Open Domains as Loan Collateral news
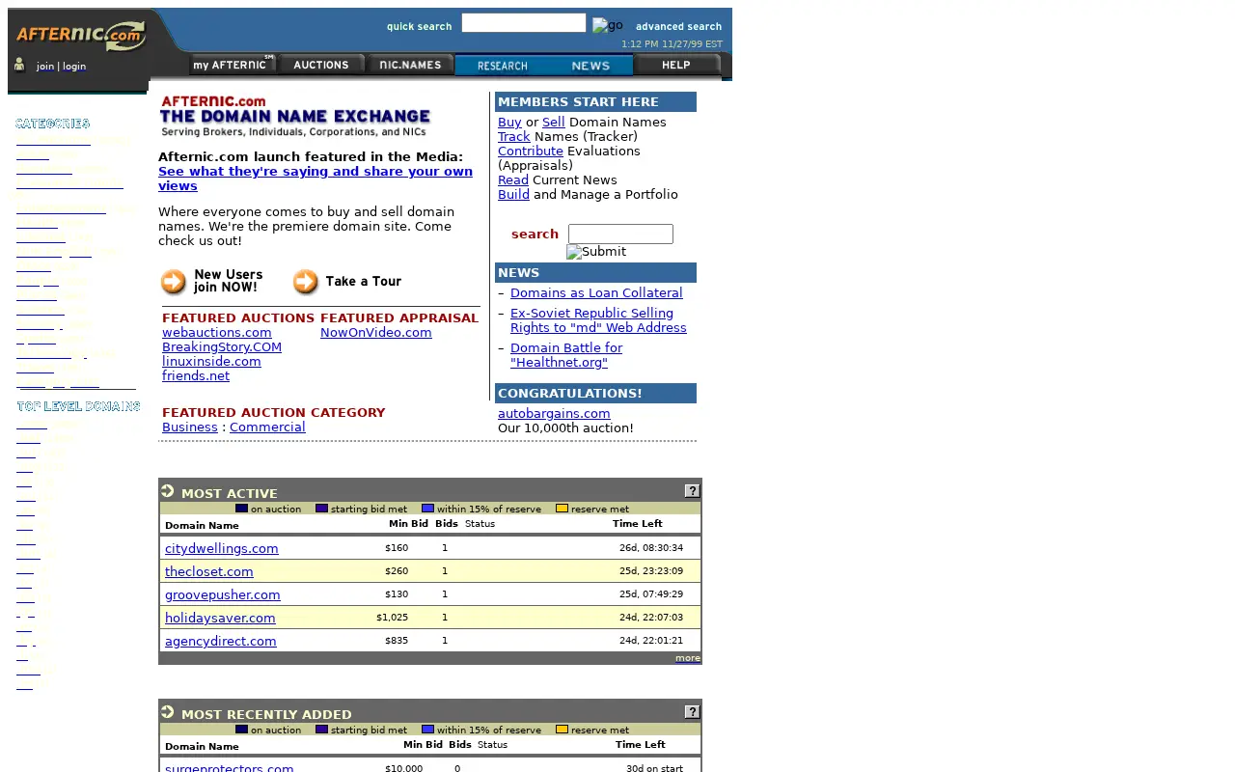This screenshot has width=1235, height=772. click(596, 292)
